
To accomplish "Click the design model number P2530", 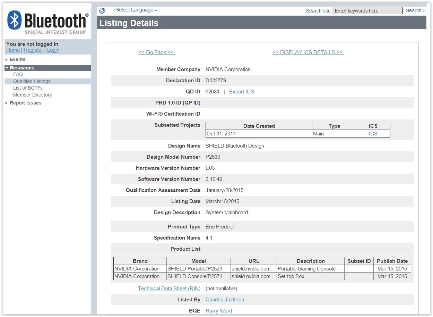I will (213, 157).
